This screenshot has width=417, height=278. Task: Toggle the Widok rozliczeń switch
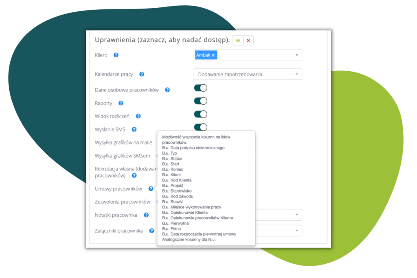coord(200,114)
